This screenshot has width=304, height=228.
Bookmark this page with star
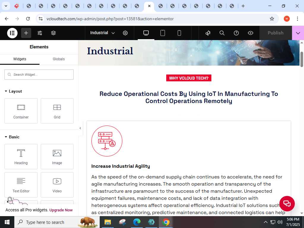point(272,19)
